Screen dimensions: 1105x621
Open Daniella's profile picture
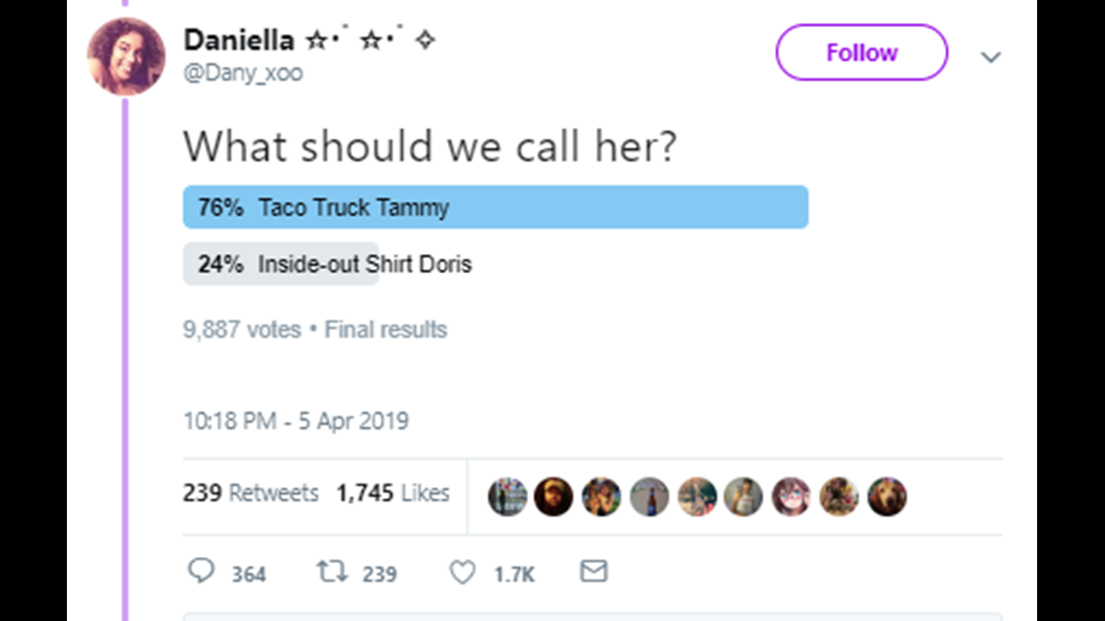[x=126, y=56]
